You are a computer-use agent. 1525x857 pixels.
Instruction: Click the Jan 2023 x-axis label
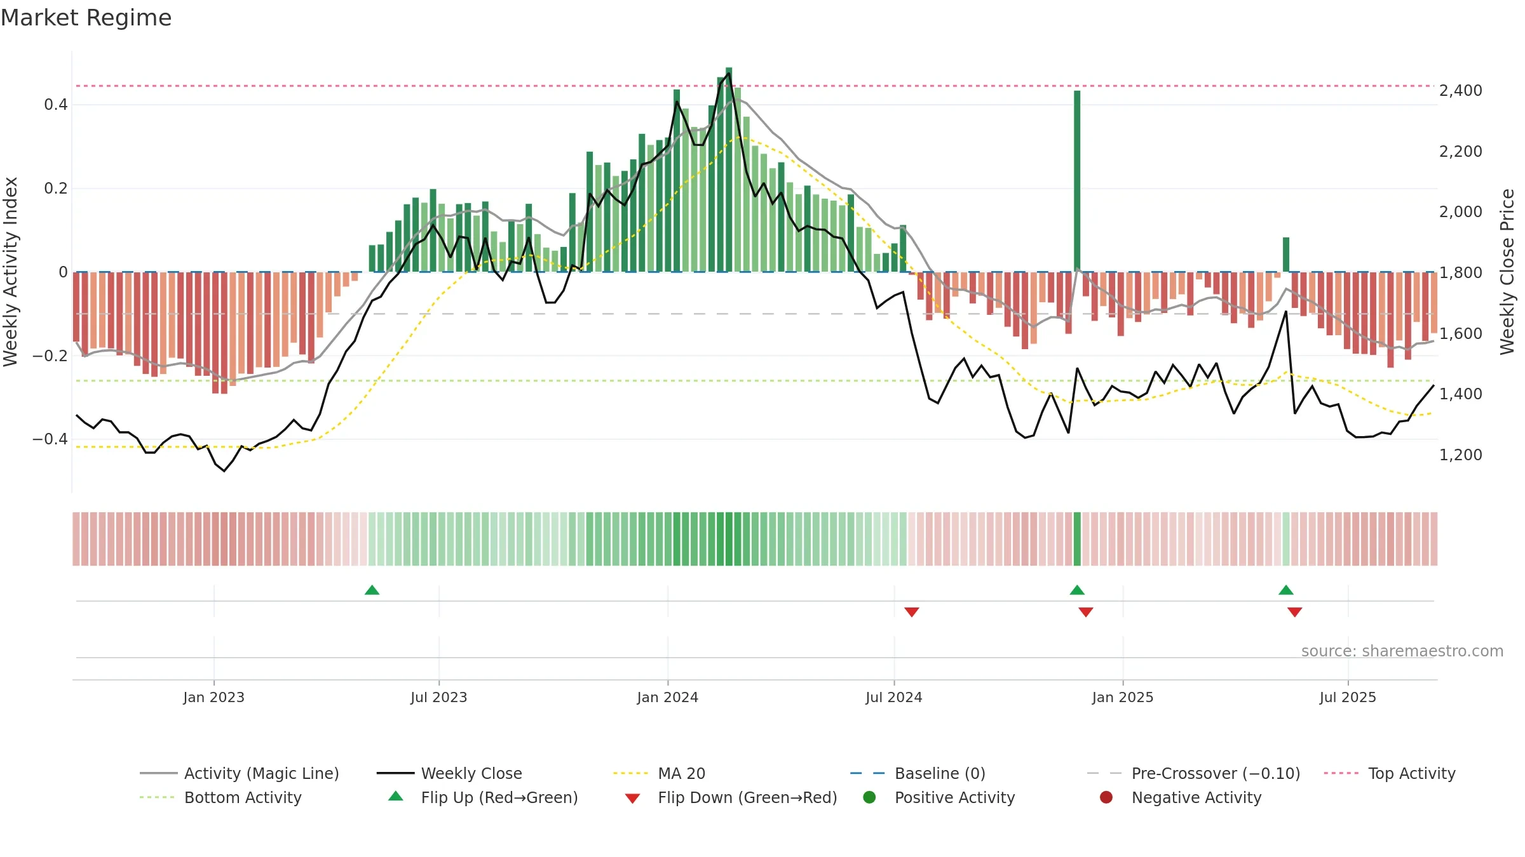click(x=214, y=697)
